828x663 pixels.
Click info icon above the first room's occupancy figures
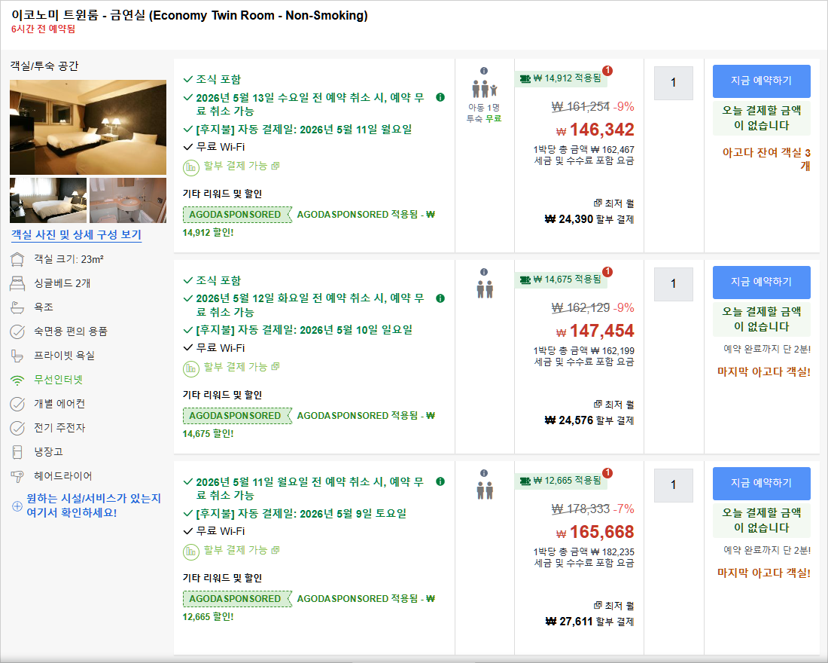484,71
